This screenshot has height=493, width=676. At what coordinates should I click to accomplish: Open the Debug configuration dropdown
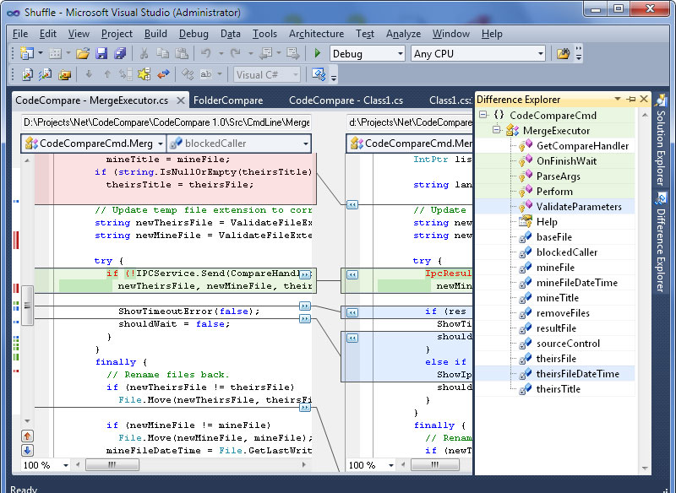[x=400, y=54]
